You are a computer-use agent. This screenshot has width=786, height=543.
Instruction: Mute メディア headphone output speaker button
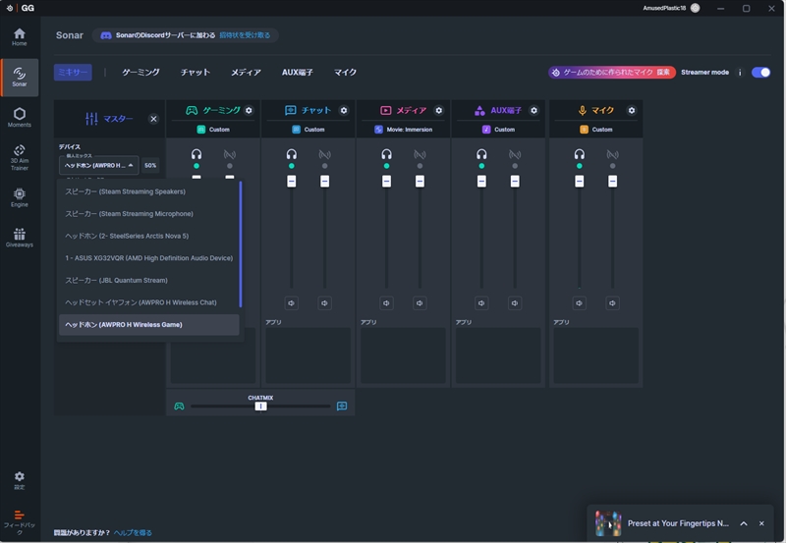point(386,303)
